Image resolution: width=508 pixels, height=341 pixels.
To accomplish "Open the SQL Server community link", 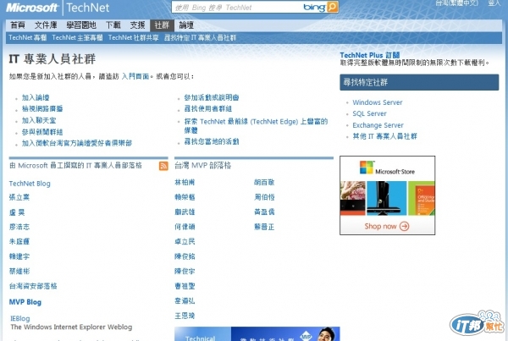I will tap(369, 113).
